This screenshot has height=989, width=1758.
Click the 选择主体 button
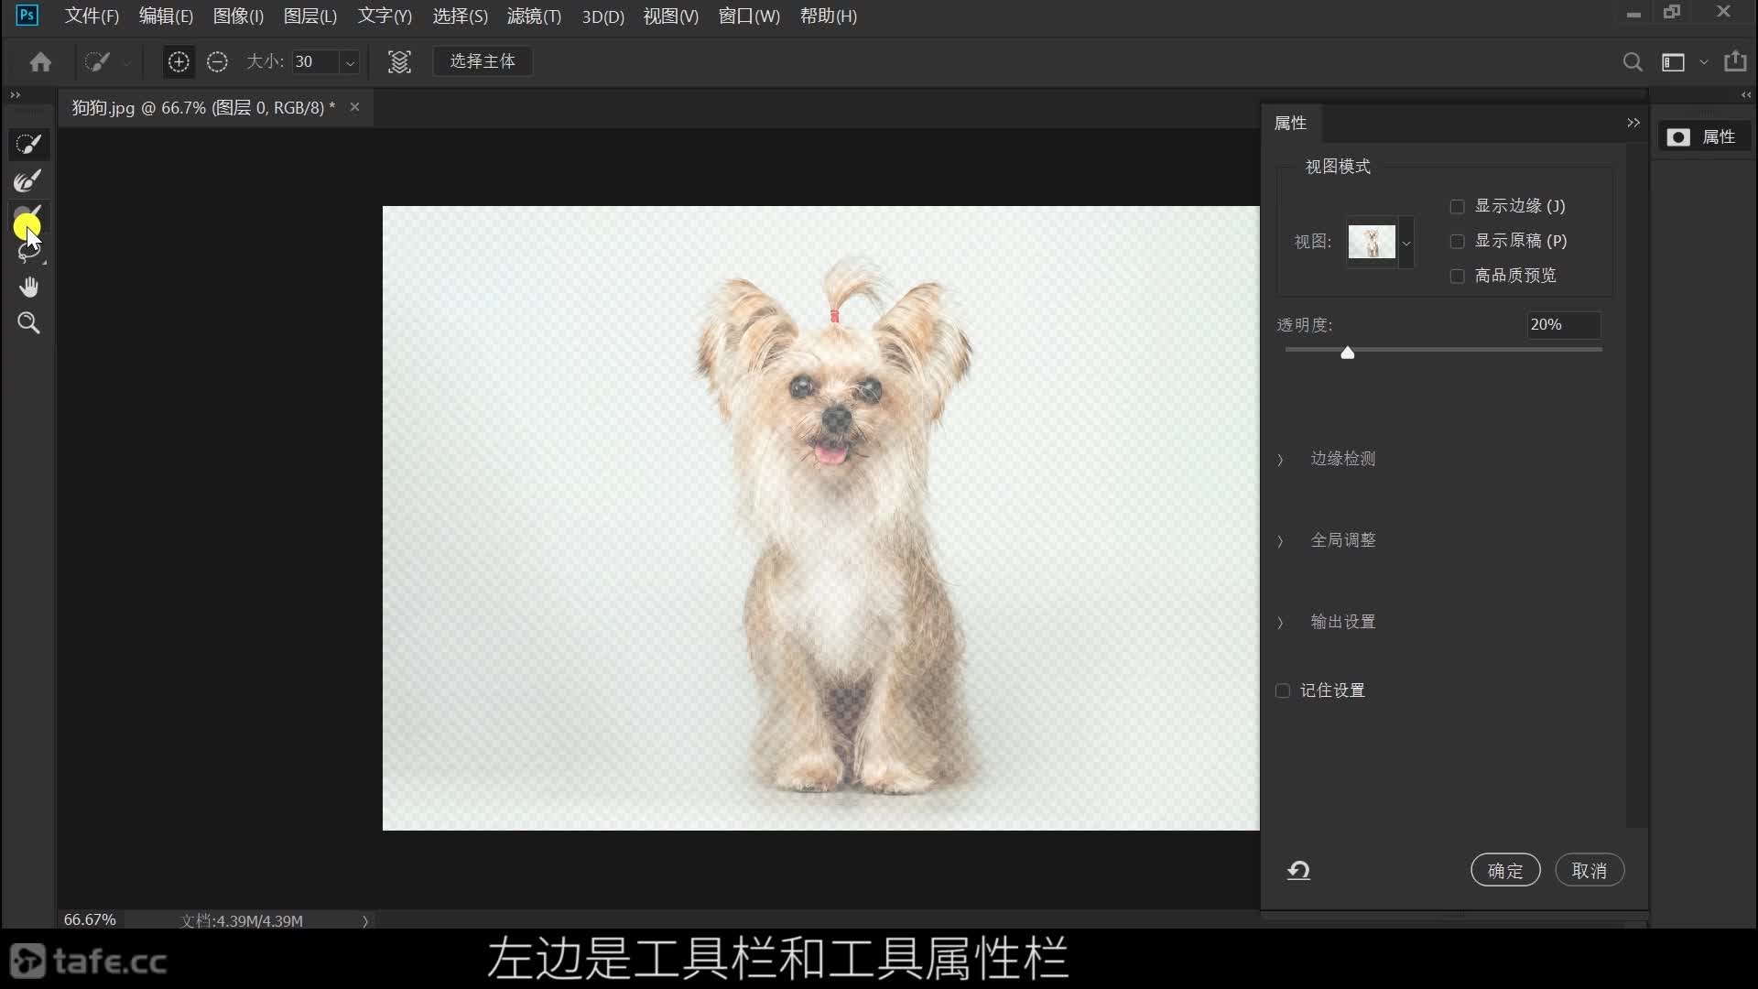pyautogui.click(x=483, y=61)
